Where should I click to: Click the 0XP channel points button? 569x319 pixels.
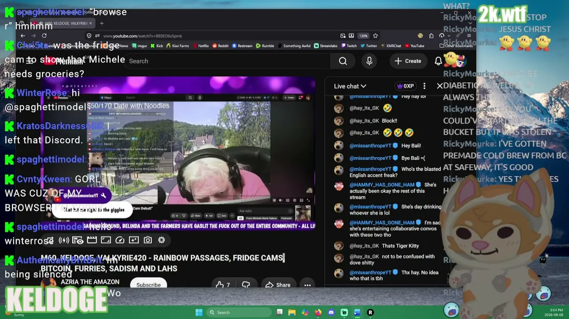(x=405, y=86)
